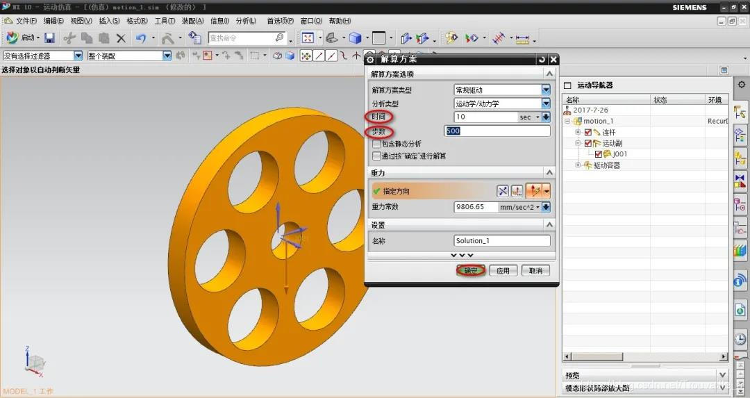This screenshot has width=750, height=398.
Task: Expand the 驱动容器 tree node
Action: pos(578,165)
